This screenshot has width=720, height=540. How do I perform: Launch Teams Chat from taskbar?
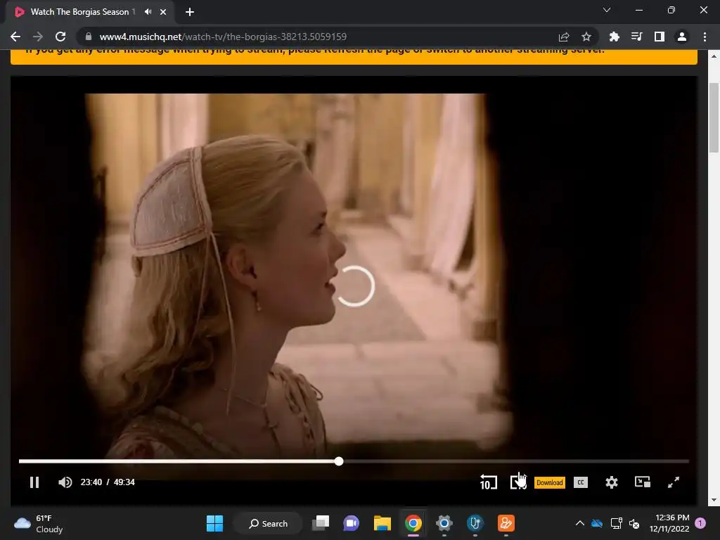352,523
